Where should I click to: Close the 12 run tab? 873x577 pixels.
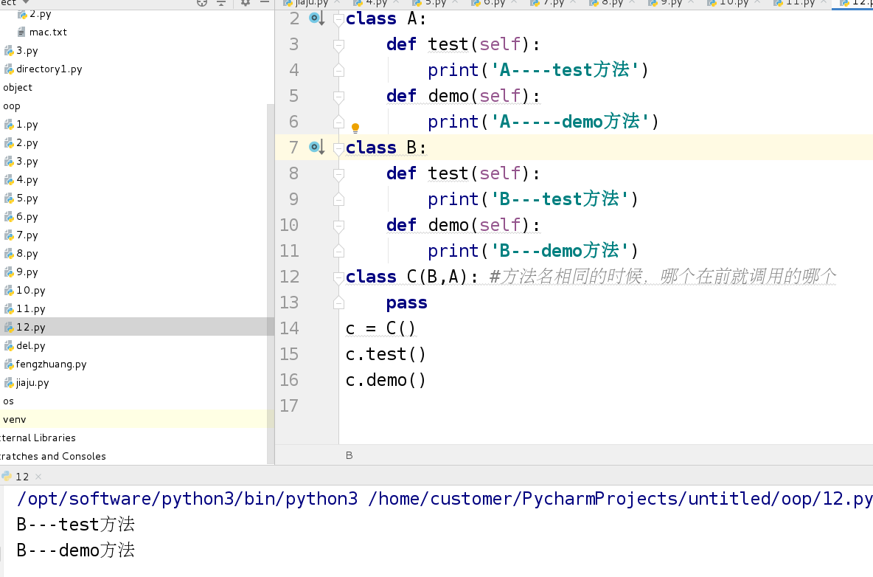coord(38,477)
